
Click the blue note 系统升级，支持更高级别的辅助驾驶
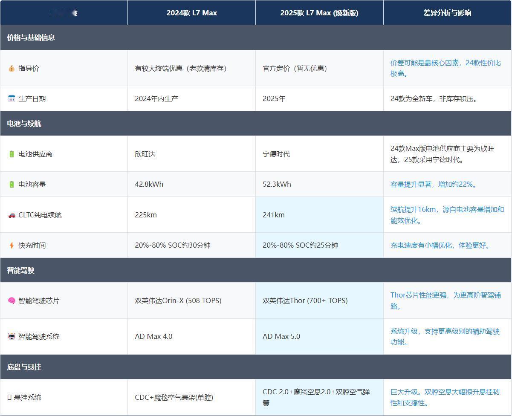tap(445, 336)
